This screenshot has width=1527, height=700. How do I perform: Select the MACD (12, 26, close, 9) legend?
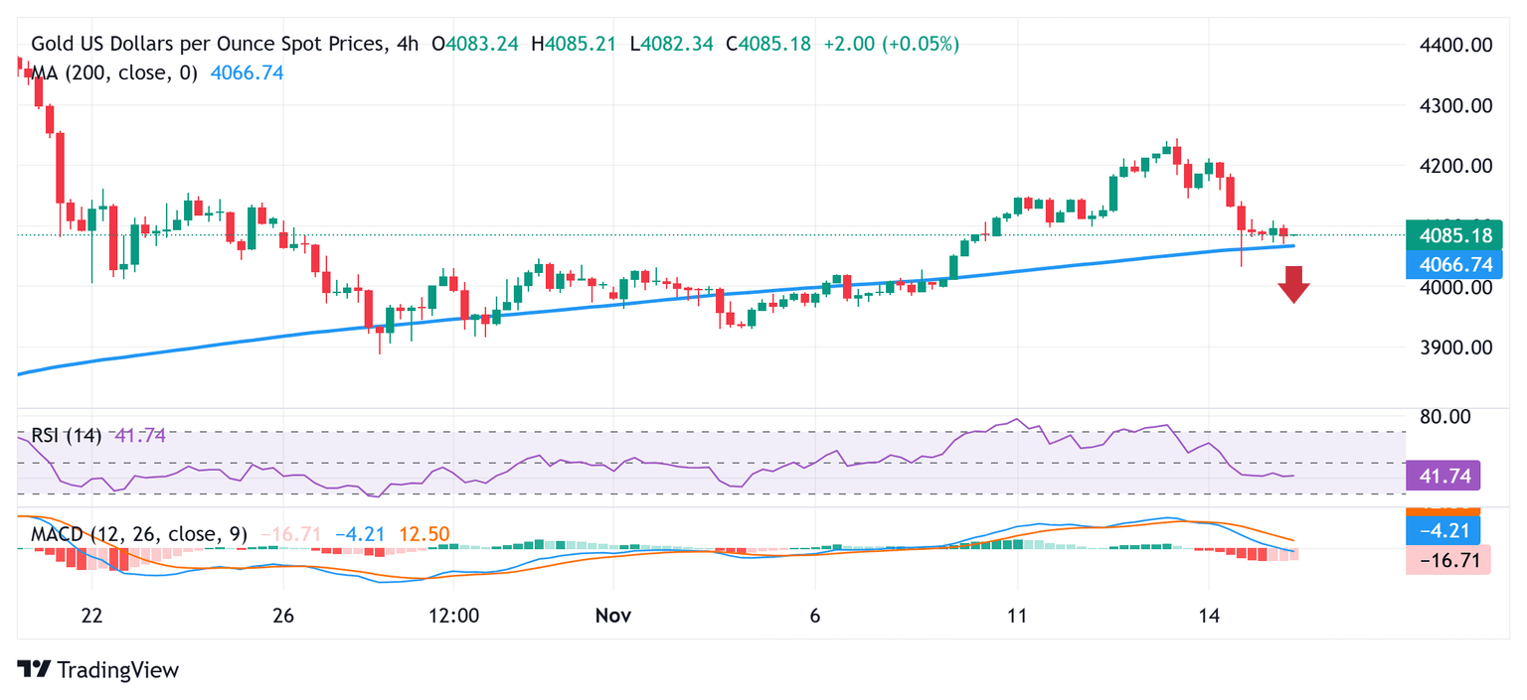click(x=137, y=534)
